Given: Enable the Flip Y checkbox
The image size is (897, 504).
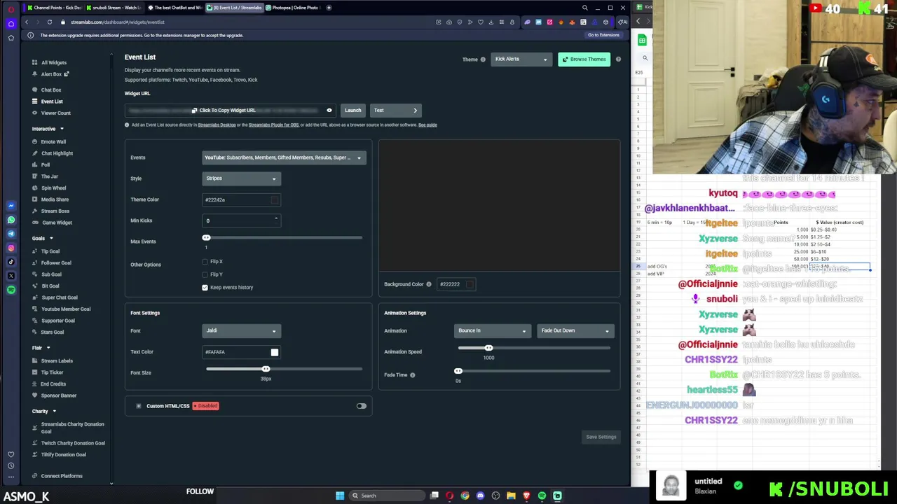Looking at the screenshot, I should 205,274.
